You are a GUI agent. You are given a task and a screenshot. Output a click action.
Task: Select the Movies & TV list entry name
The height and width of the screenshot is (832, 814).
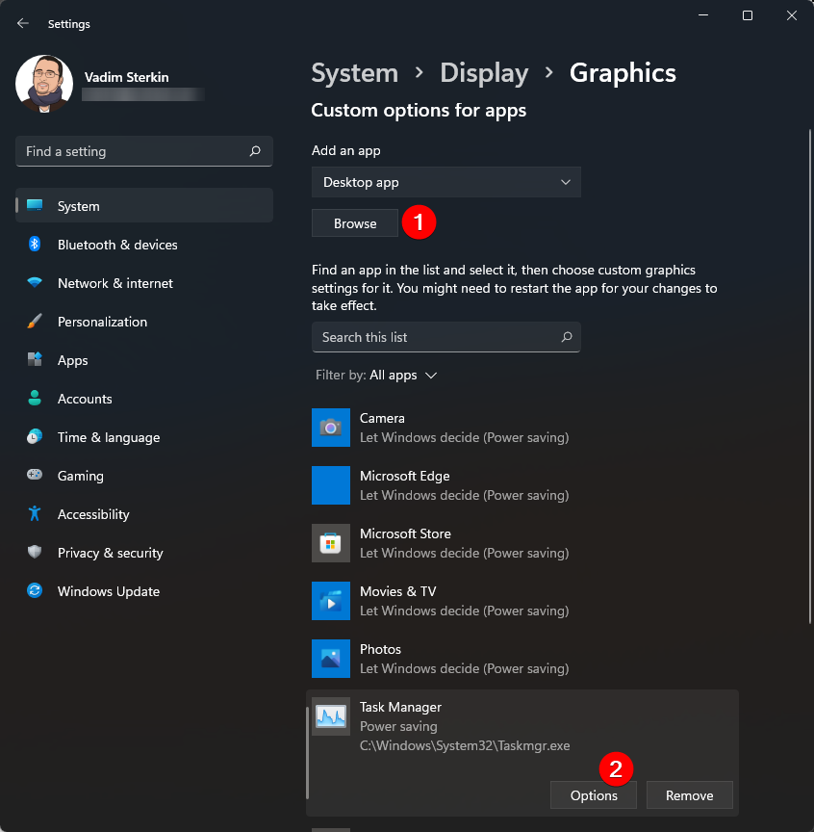[397, 591]
